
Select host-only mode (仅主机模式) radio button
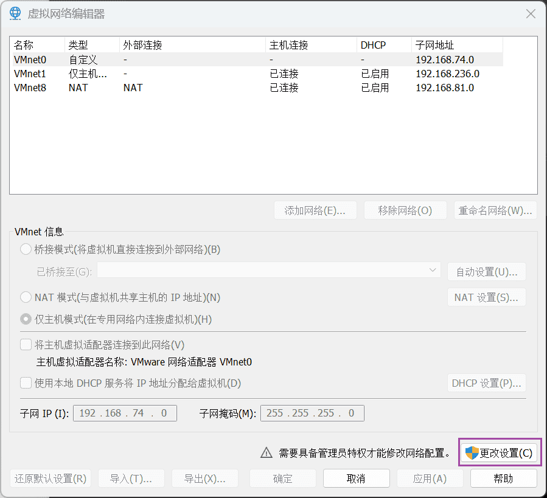[26, 319]
